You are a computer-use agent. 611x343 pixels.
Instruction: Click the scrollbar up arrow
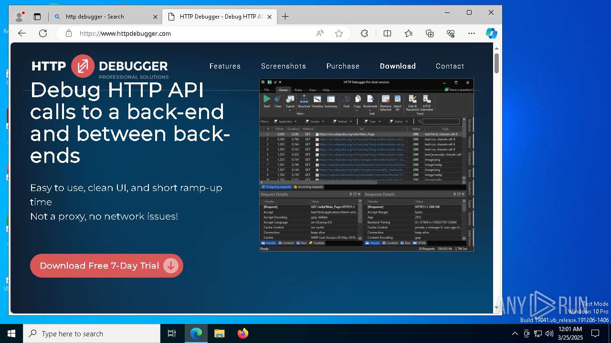[x=496, y=48]
